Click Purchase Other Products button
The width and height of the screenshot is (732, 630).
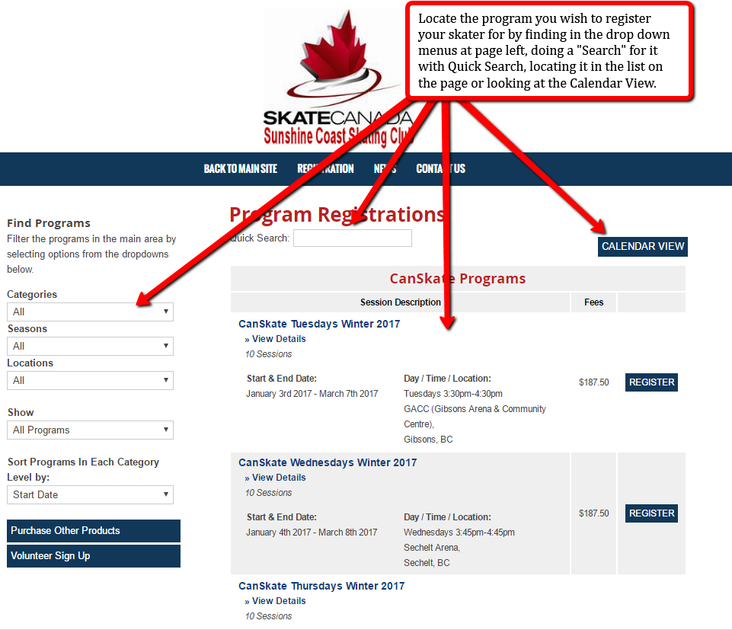coord(94,531)
